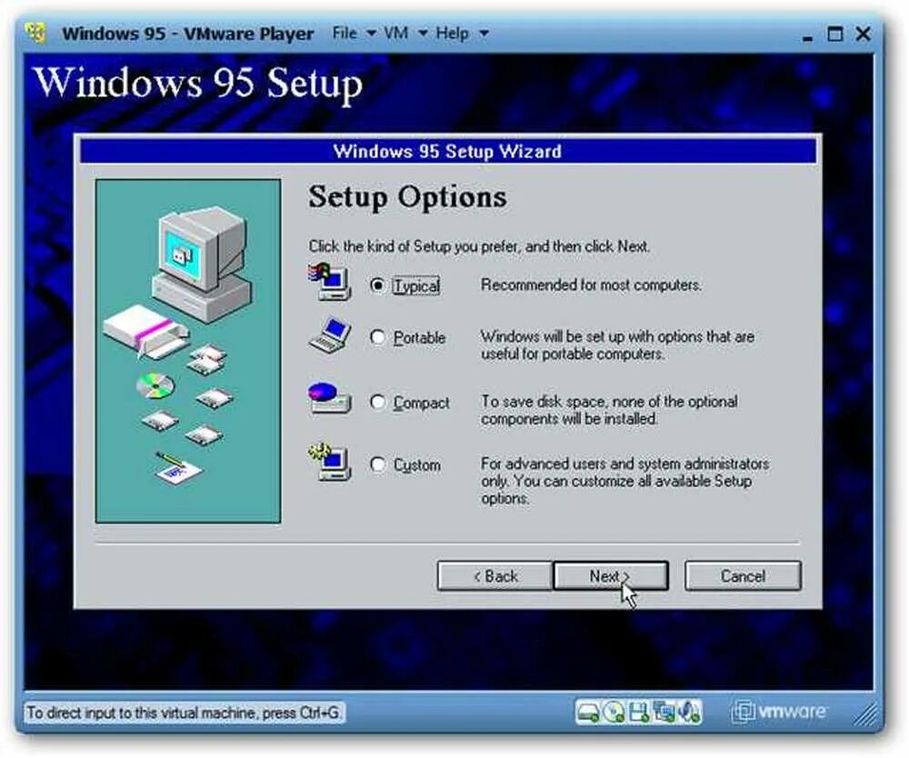The height and width of the screenshot is (758, 909).
Task: Click the Compact disk drive icon
Action: pos(329,398)
